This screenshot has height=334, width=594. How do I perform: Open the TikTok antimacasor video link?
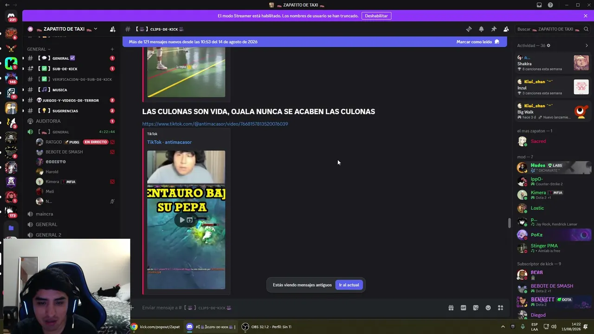[x=215, y=124]
